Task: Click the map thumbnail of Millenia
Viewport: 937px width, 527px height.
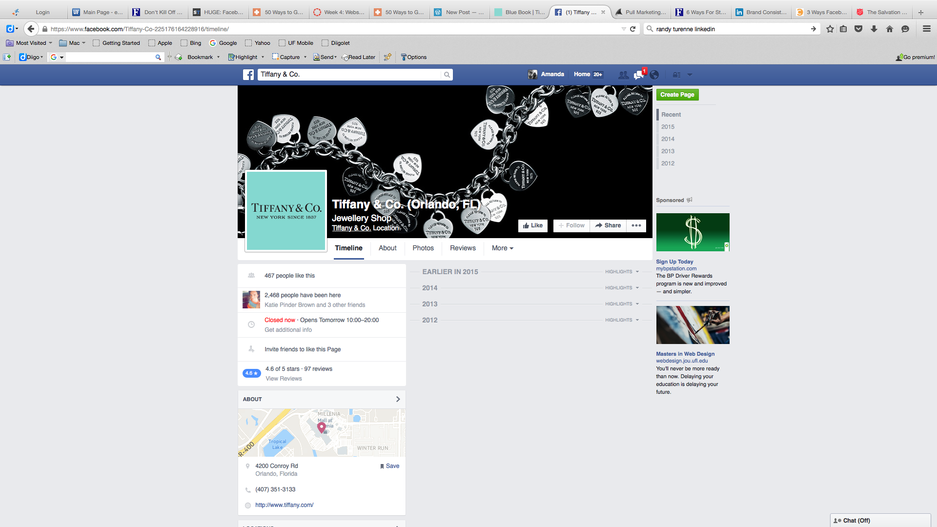Action: [x=321, y=432]
